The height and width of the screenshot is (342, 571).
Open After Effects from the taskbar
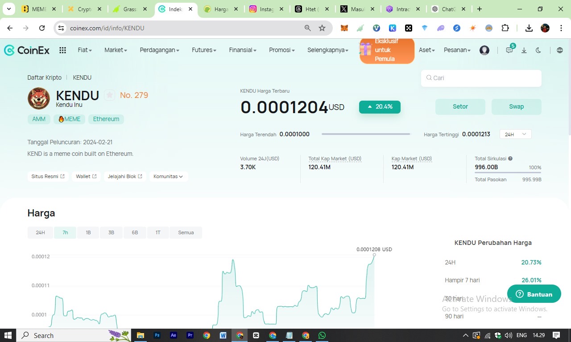tap(174, 335)
